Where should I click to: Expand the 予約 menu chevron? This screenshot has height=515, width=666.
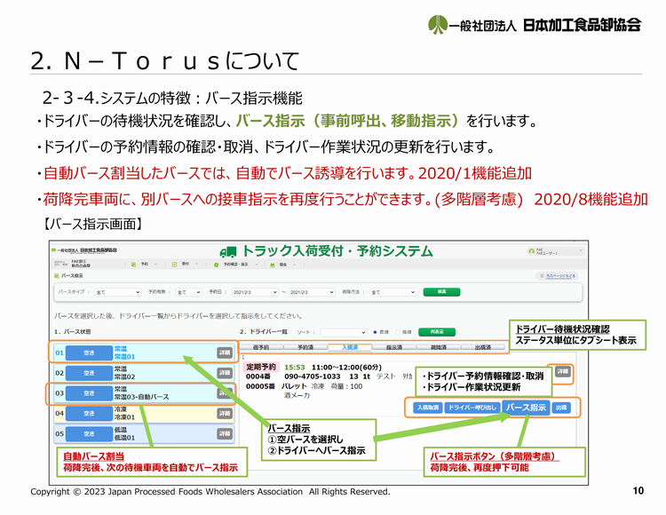click(x=155, y=265)
